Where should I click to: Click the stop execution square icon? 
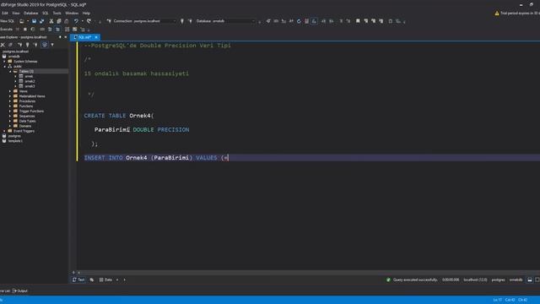coord(25,30)
